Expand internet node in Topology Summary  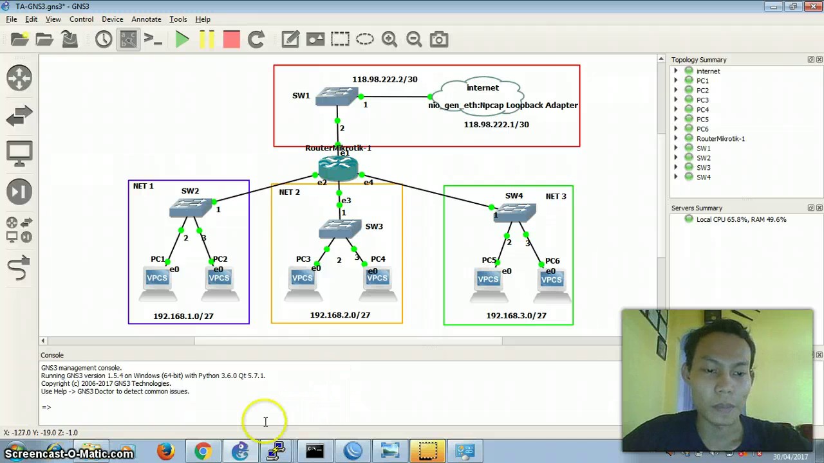pos(676,71)
